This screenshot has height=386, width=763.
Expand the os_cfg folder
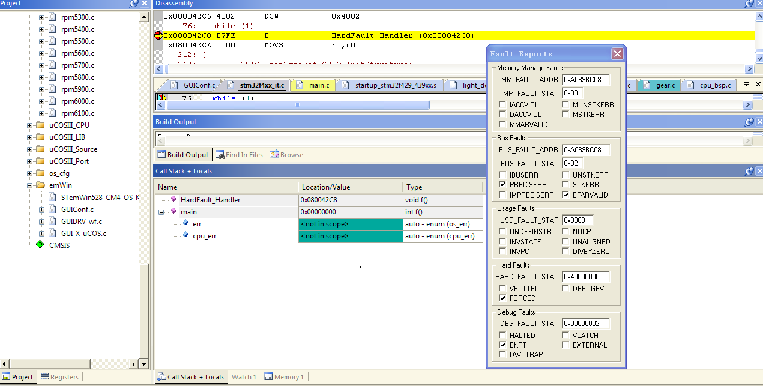click(x=29, y=173)
